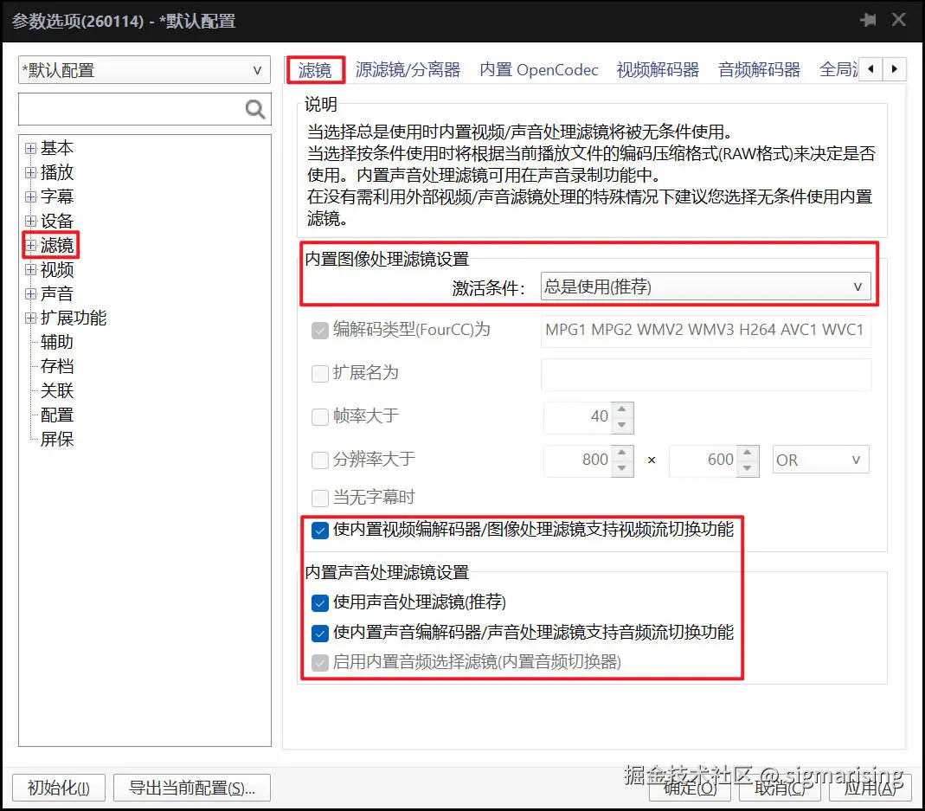Image resolution: width=925 pixels, height=811 pixels.
Task: Click the 初始化(I) button
Action: [58, 788]
